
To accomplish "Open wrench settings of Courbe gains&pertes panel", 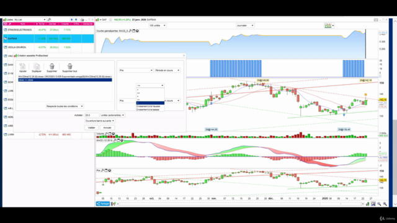I will point(130,31).
